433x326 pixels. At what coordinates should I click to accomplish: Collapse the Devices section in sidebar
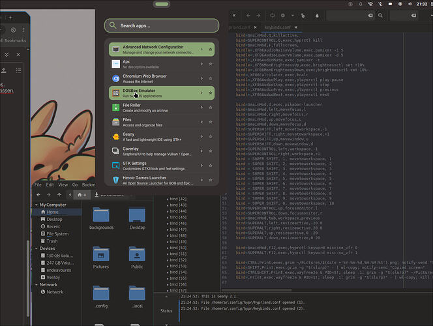tap(37, 248)
